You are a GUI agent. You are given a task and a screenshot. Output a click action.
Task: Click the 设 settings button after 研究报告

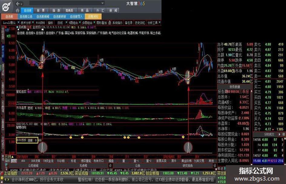215,166
